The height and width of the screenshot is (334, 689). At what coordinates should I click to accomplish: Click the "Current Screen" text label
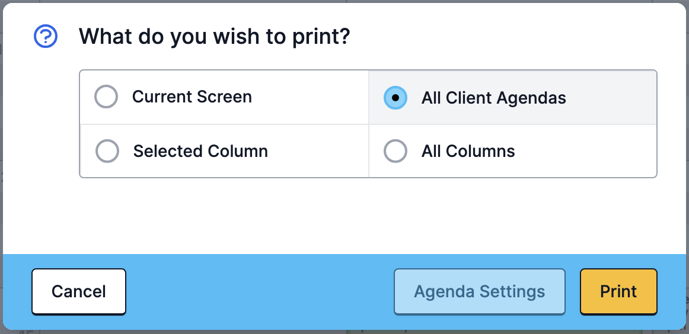point(192,97)
